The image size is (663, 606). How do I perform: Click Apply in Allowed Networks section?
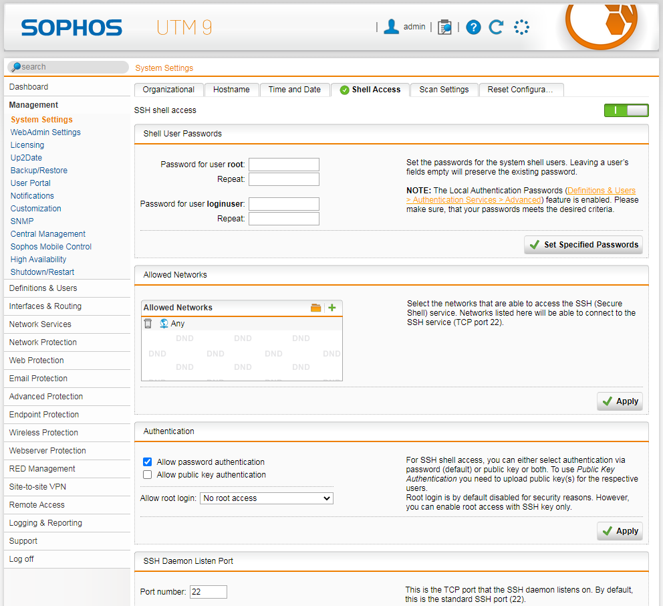pyautogui.click(x=620, y=401)
